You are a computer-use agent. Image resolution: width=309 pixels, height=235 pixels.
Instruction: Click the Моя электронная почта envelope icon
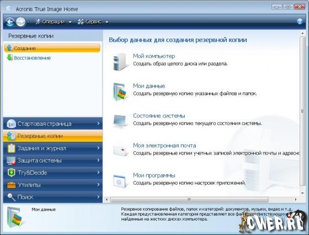coord(120,151)
